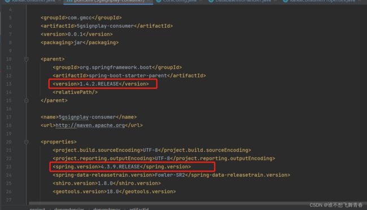The height and width of the screenshot is (210, 367).
Task: Click line number 13 in gutter
Action: click(x=8, y=84)
